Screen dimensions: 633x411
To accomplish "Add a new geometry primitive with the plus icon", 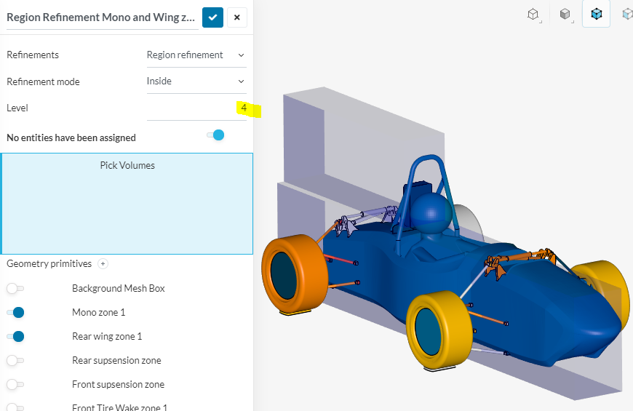I will click(x=103, y=264).
